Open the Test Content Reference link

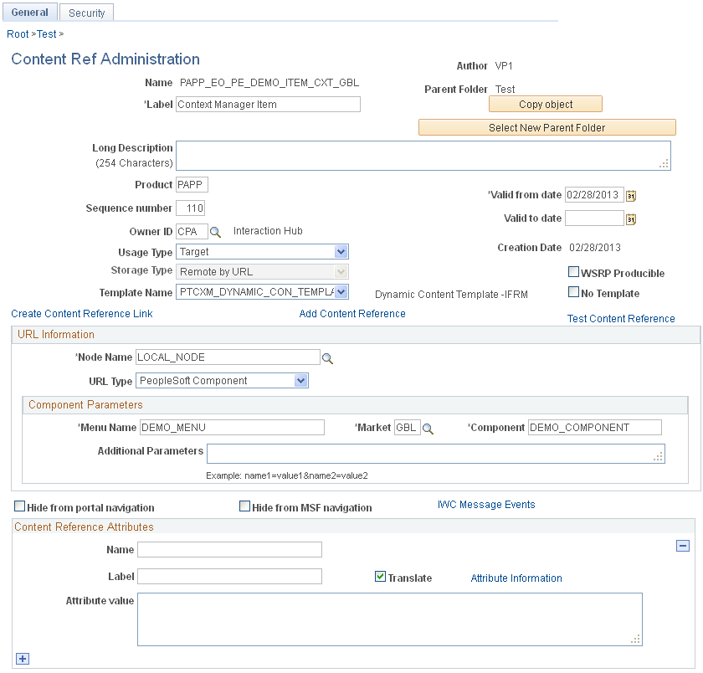click(621, 318)
